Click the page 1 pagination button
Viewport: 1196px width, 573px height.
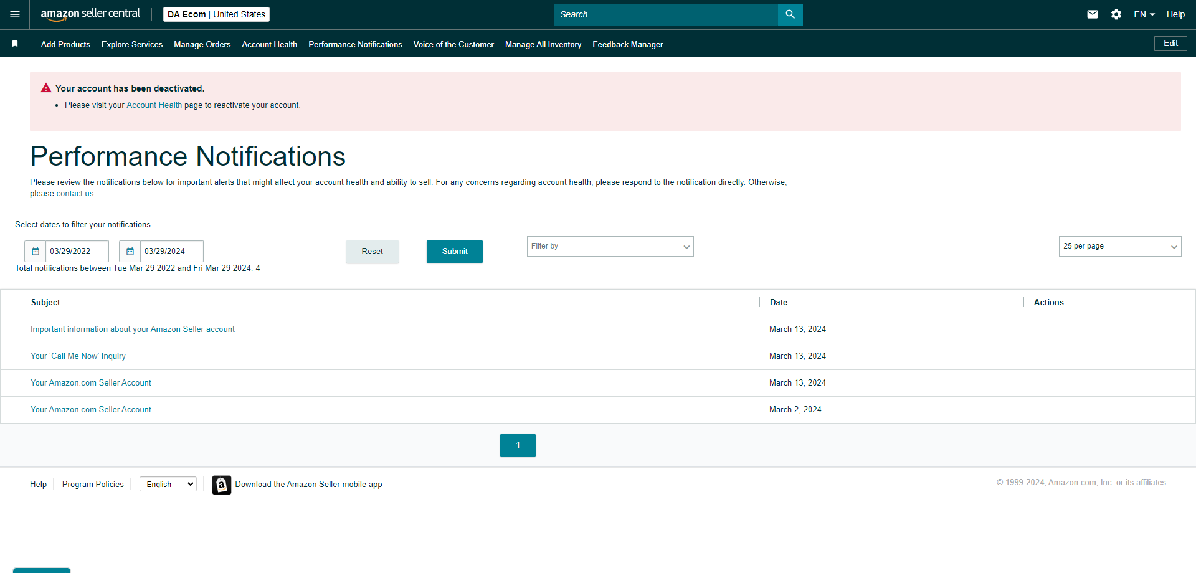pyautogui.click(x=518, y=445)
